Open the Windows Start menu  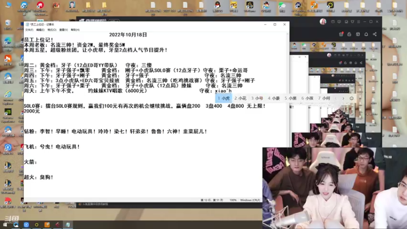tap(5, 224)
